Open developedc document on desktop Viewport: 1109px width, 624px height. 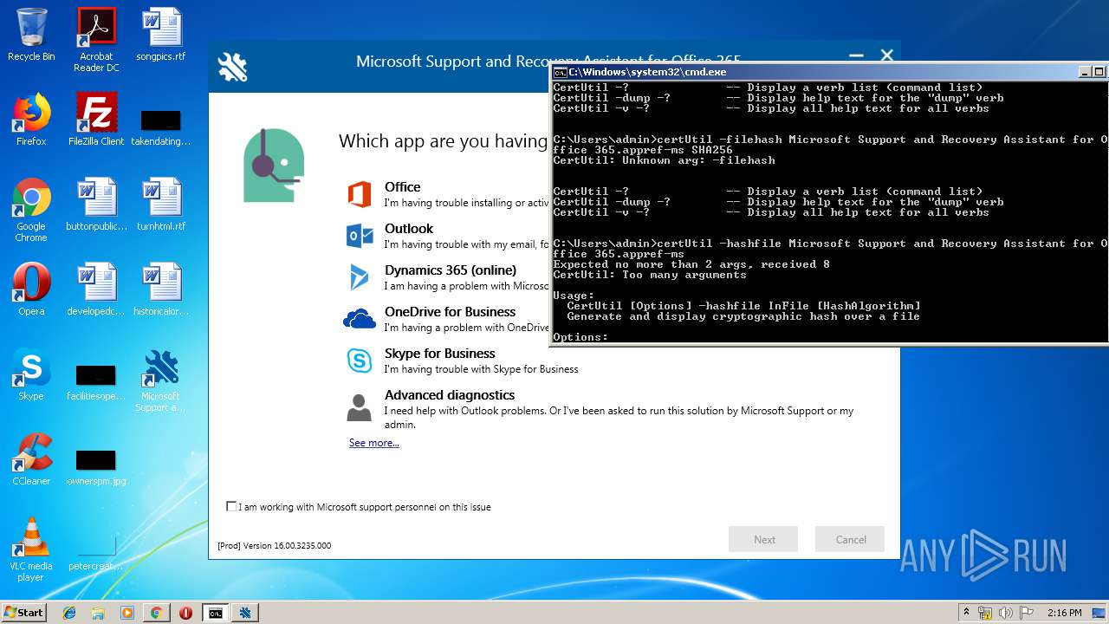[96, 289]
